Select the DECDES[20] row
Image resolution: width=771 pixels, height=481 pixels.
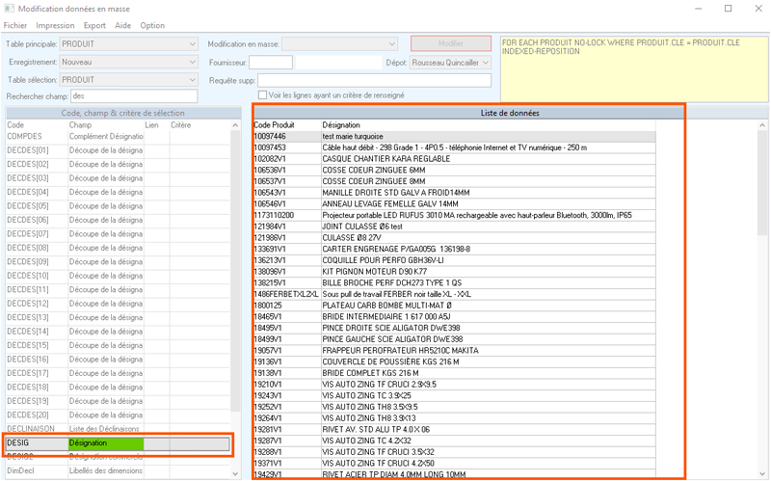pyautogui.click(x=118, y=415)
